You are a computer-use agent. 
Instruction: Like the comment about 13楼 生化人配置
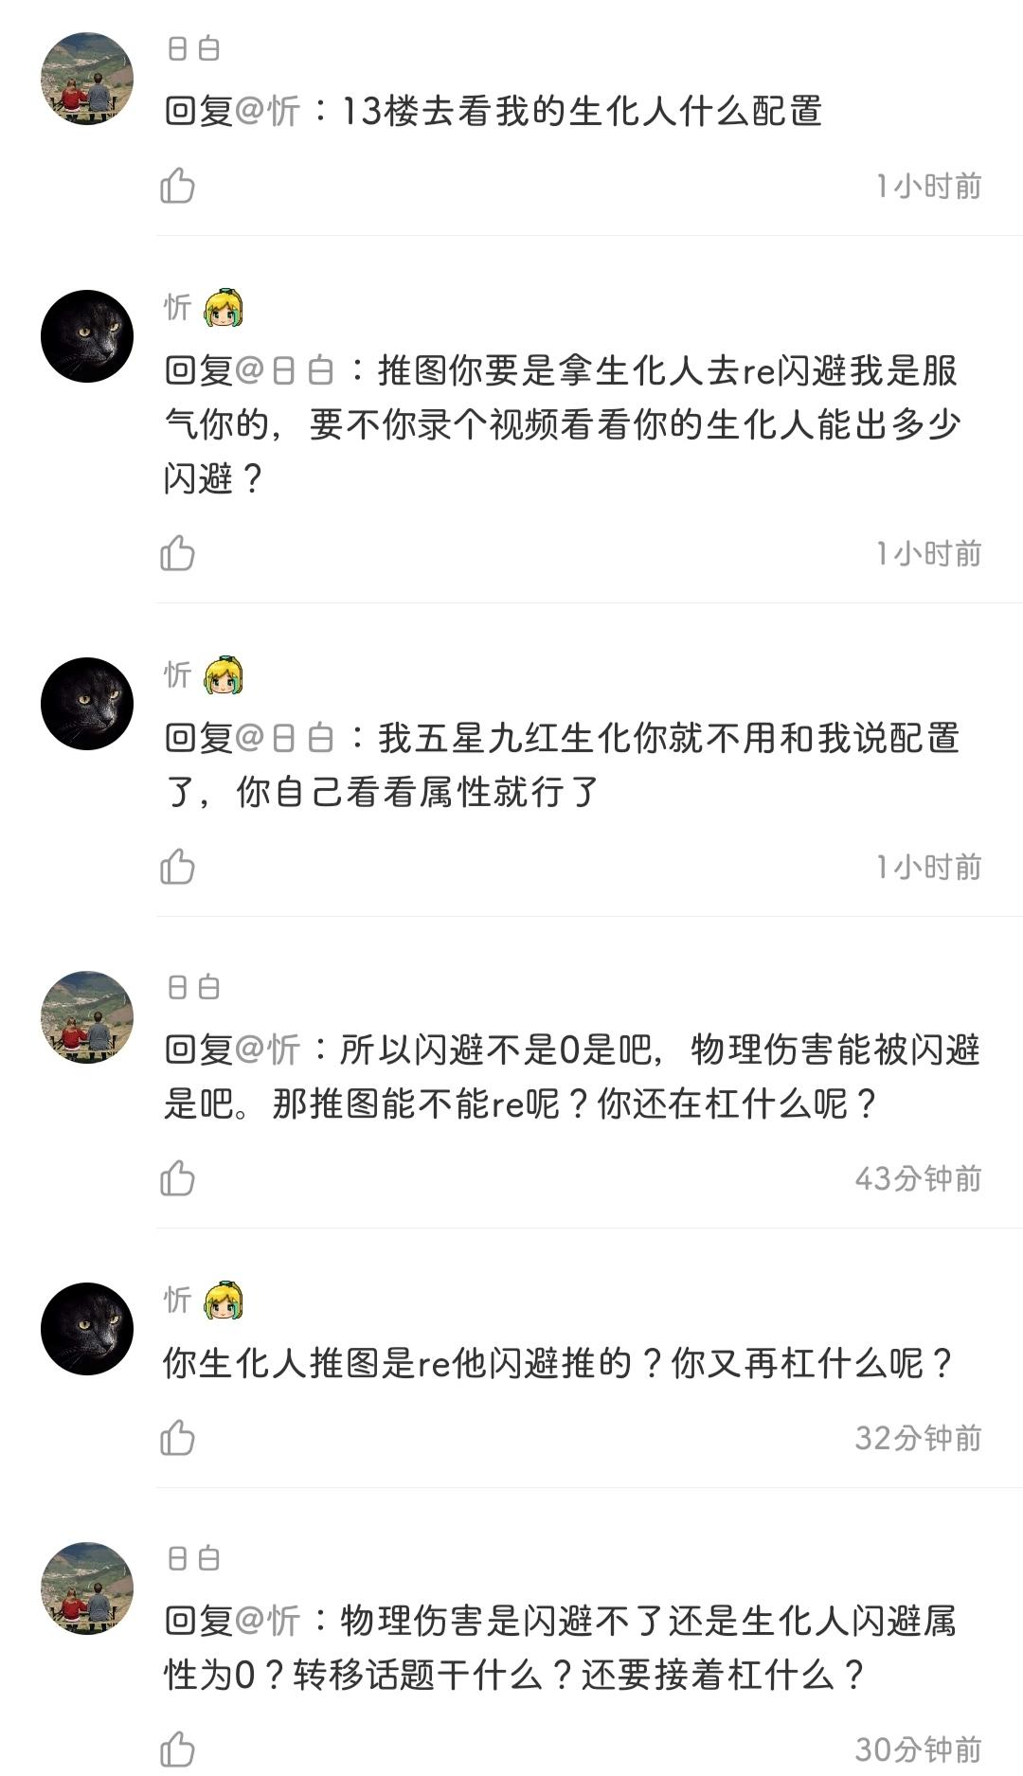tap(177, 186)
